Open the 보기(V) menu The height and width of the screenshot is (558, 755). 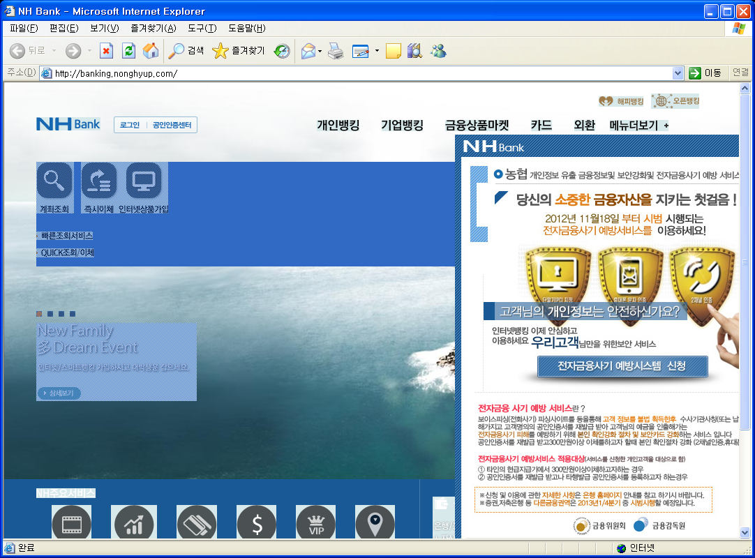click(x=105, y=29)
